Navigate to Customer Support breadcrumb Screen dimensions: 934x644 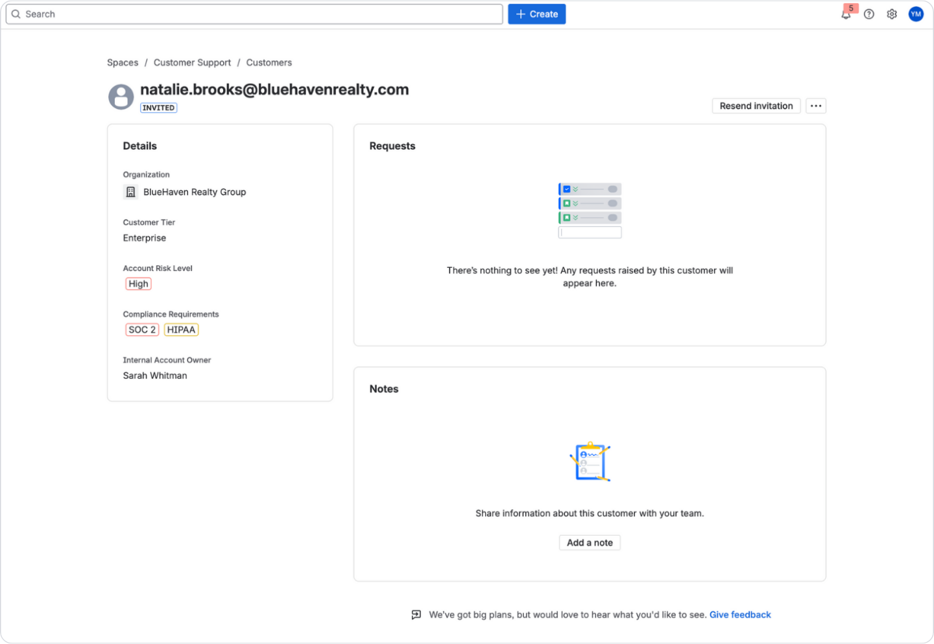pyautogui.click(x=192, y=62)
